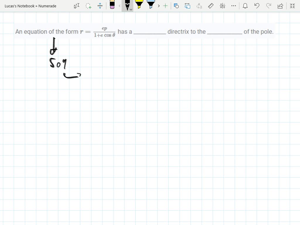Select the black pen
Viewport: 300px width, 225px height.
(x=127, y=4)
